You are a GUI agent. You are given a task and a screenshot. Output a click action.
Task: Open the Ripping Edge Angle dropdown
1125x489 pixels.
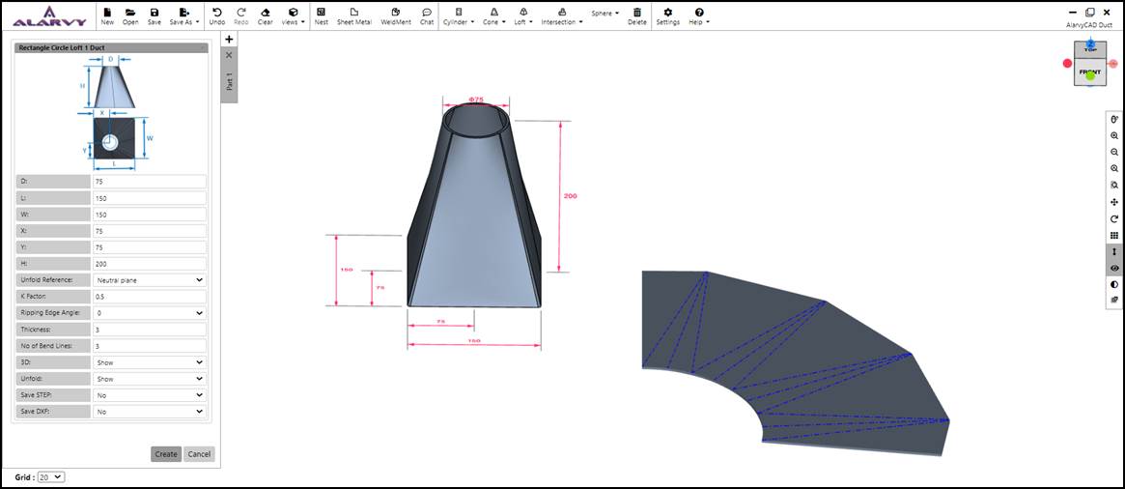pos(150,313)
